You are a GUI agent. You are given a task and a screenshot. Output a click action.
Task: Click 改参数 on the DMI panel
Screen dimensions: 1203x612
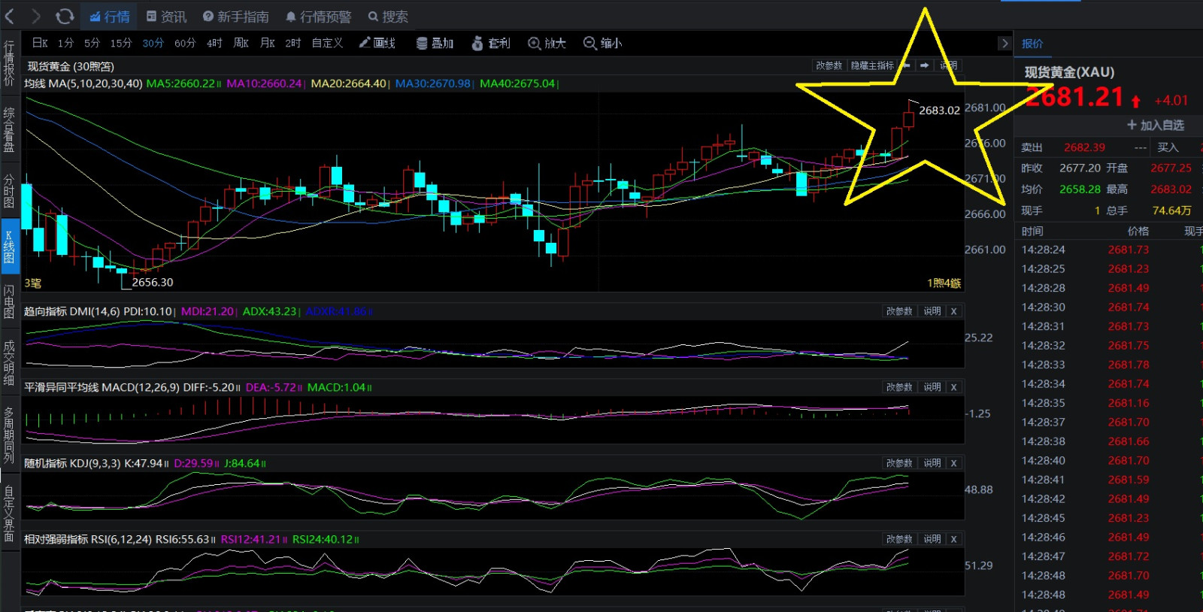coord(898,311)
